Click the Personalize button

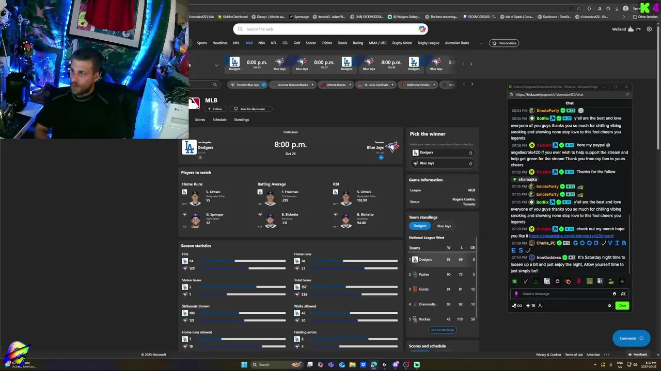coord(504,43)
